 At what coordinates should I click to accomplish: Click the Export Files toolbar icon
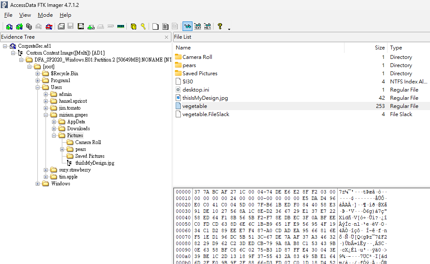156,26
